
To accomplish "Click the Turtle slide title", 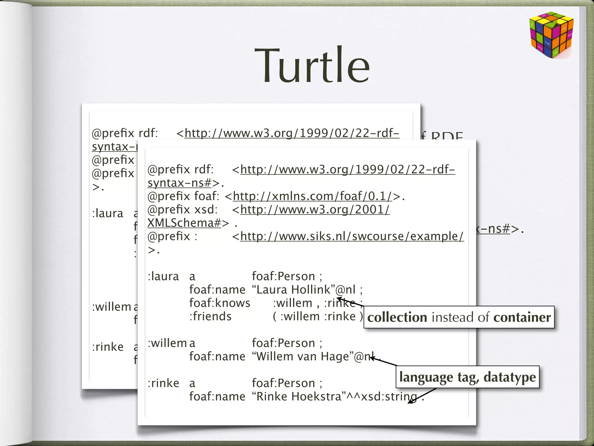I will pos(312,65).
